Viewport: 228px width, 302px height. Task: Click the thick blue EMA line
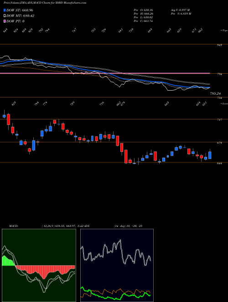tap(105, 74)
